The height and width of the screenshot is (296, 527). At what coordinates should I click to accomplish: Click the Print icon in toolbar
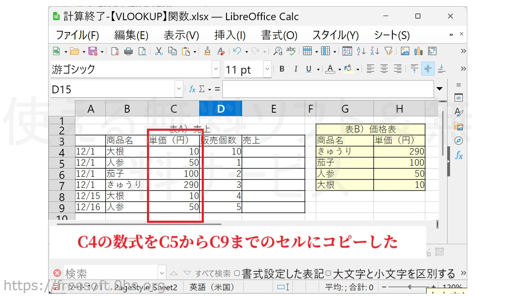point(128,51)
